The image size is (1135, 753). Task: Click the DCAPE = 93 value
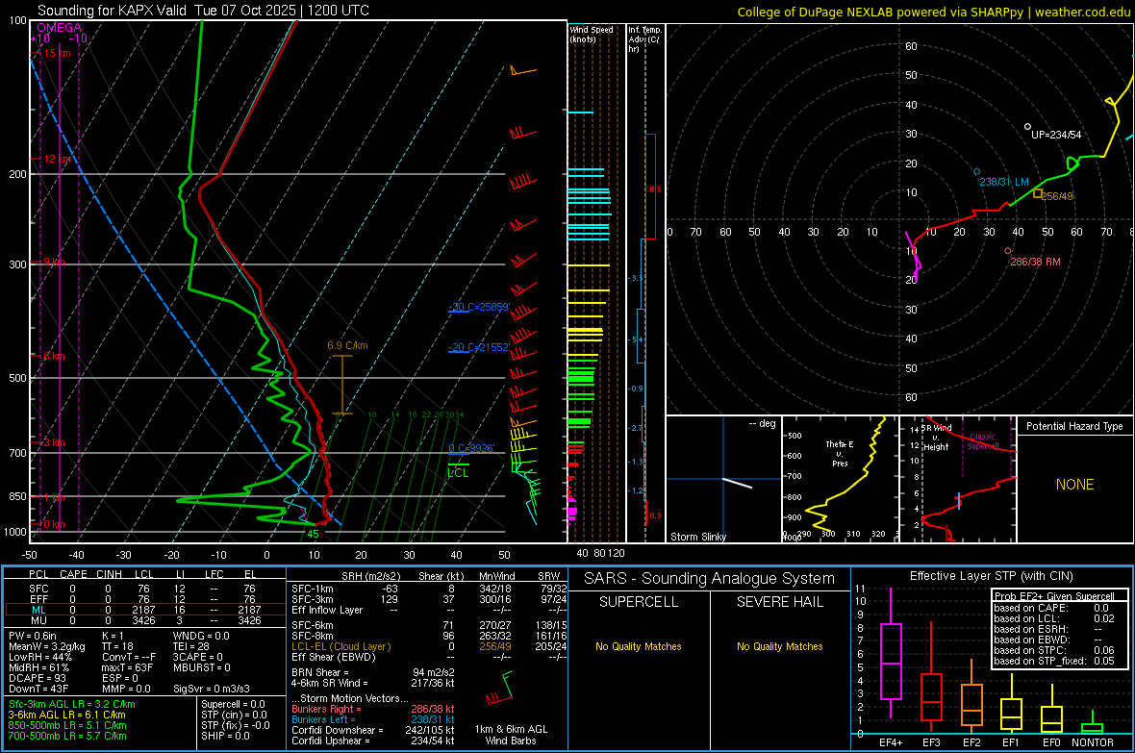(x=38, y=678)
